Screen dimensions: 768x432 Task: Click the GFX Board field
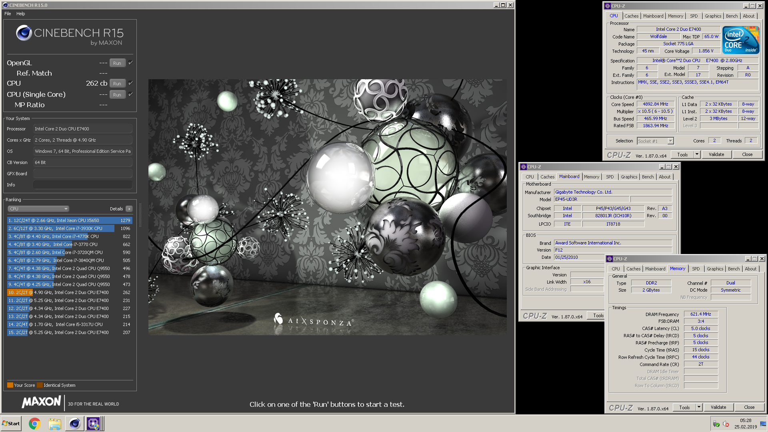tap(83, 174)
